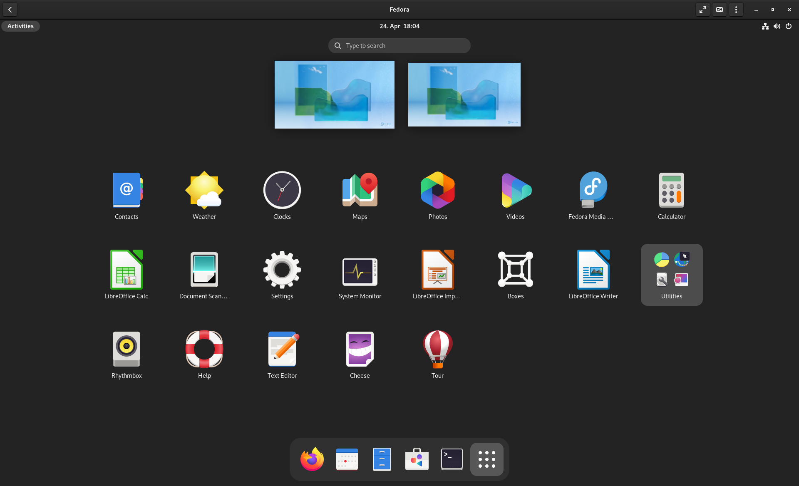Open LibreOffice Impress
This screenshot has height=486, width=799.
(438, 275)
